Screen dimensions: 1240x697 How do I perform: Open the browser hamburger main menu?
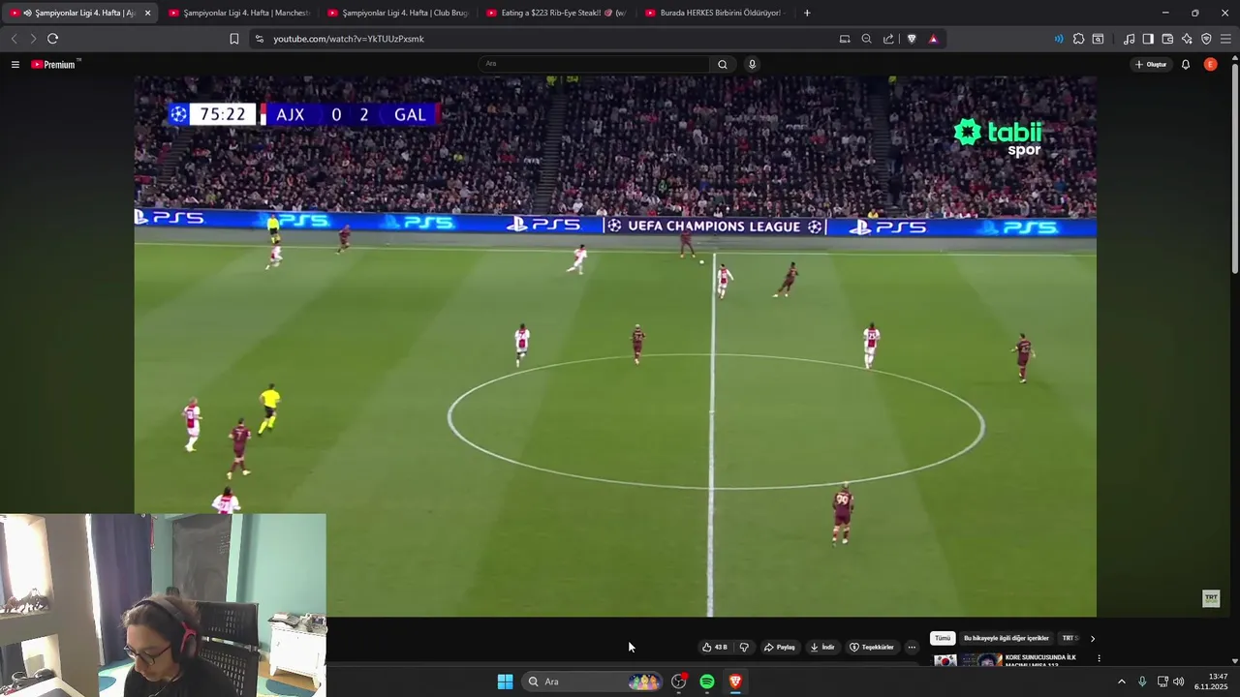pyautogui.click(x=1225, y=39)
